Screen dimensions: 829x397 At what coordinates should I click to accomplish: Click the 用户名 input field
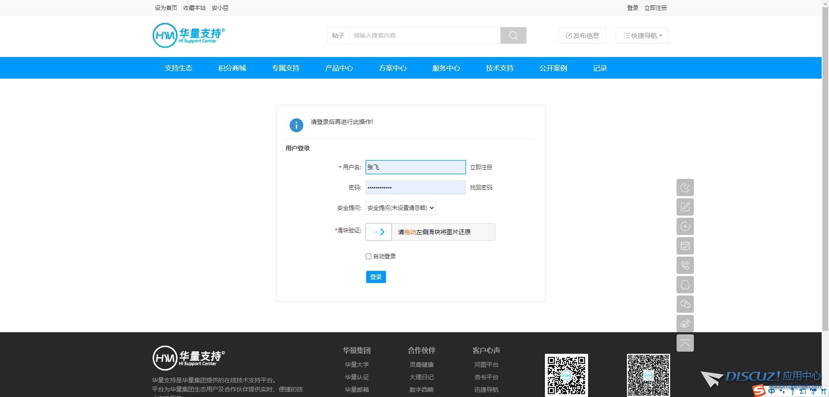415,167
